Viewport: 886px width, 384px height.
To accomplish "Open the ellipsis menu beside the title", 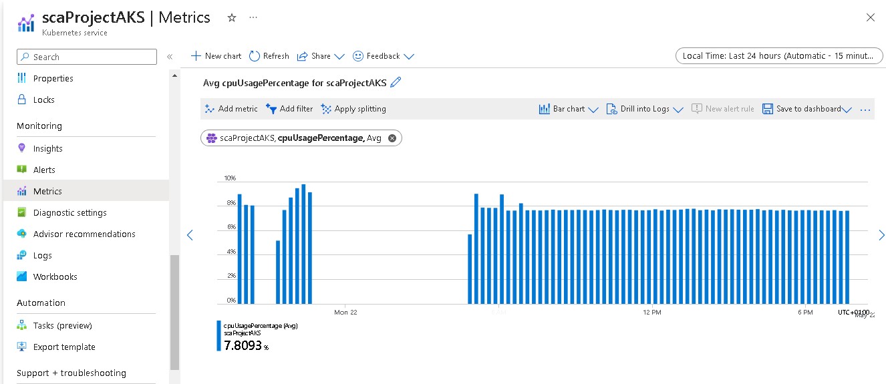I will (253, 18).
